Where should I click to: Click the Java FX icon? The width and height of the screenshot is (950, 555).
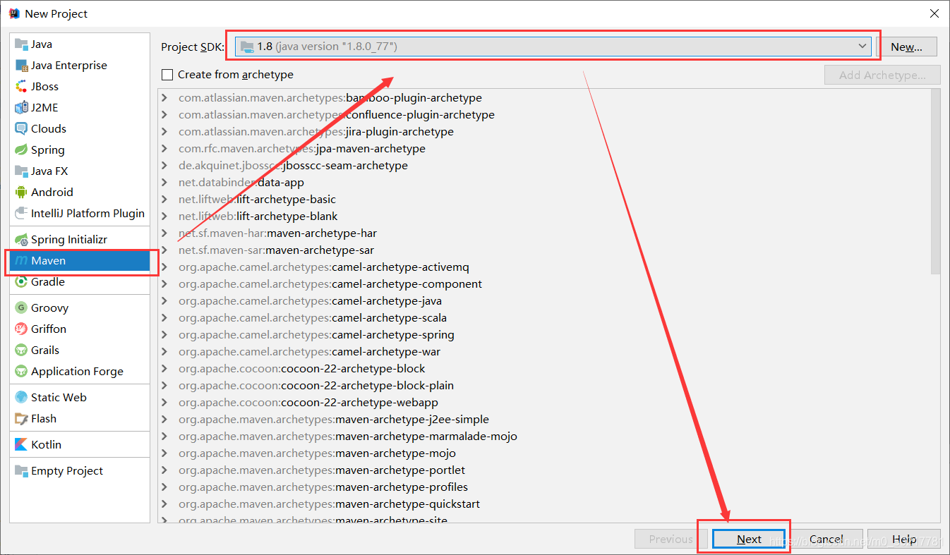[20, 171]
